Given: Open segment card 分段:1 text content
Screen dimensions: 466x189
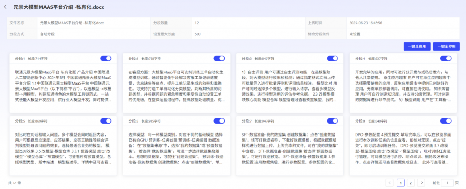Looking at the screenshot, I should click(63, 86).
